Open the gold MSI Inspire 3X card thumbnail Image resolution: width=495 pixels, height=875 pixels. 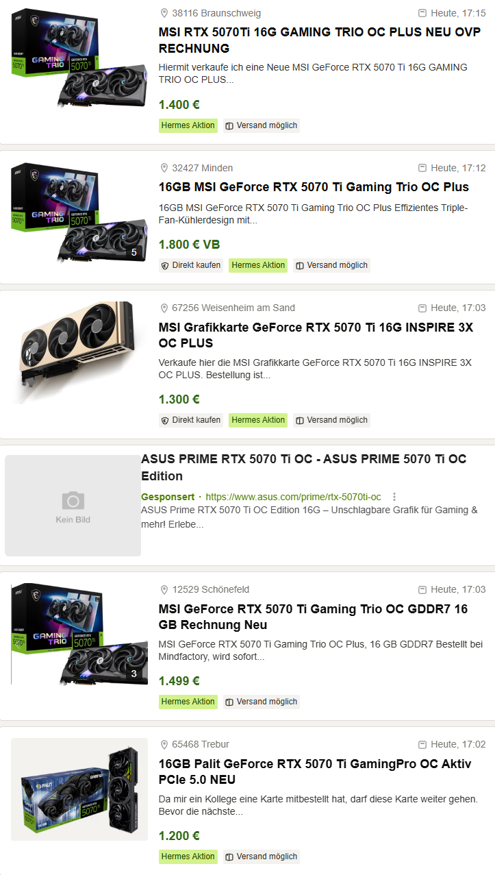point(79,353)
